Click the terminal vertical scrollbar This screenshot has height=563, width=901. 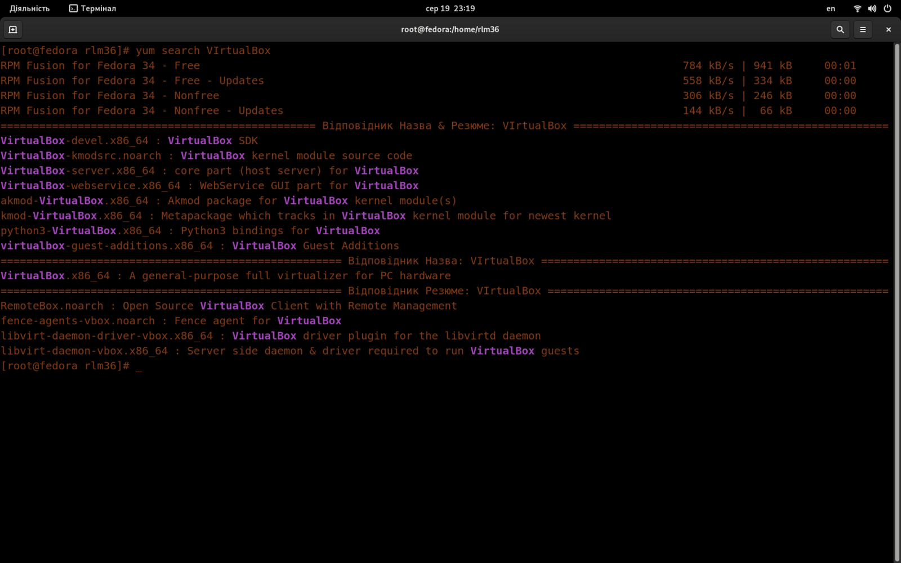click(x=897, y=302)
